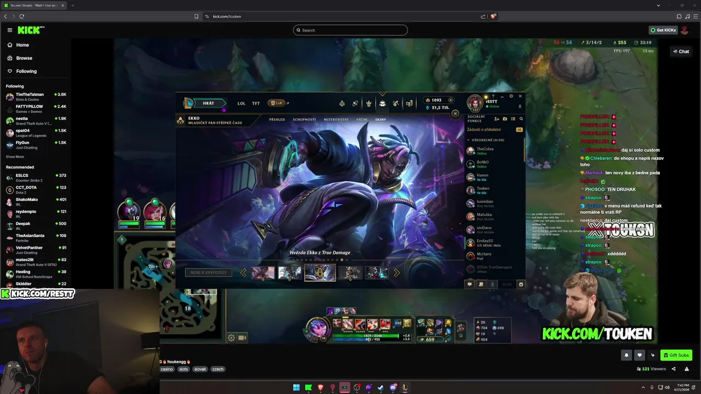The width and height of the screenshot is (701, 394).
Task: Open League client social settings gear icon
Action: (x=521, y=284)
